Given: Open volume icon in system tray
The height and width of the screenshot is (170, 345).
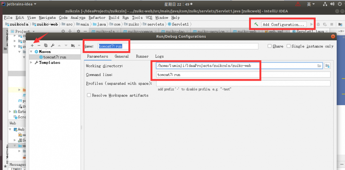Looking at the screenshot, I should coord(333,4).
